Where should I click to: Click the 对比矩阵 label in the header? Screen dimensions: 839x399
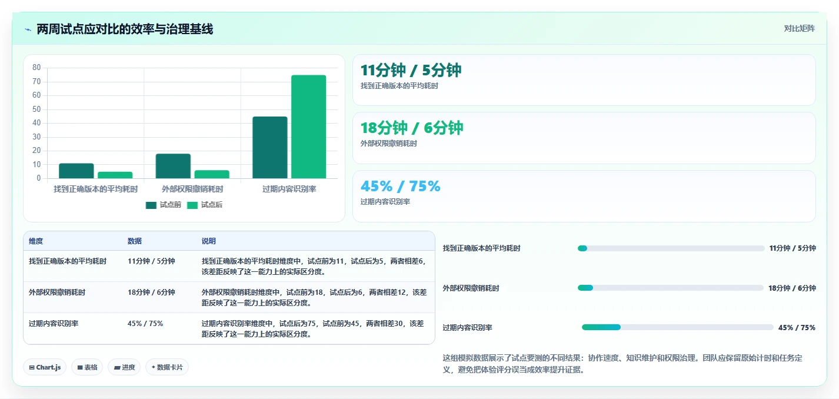click(800, 29)
